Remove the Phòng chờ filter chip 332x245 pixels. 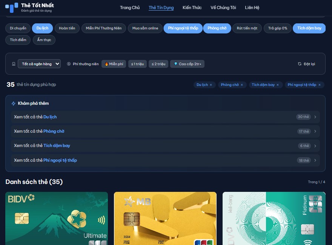point(242,85)
